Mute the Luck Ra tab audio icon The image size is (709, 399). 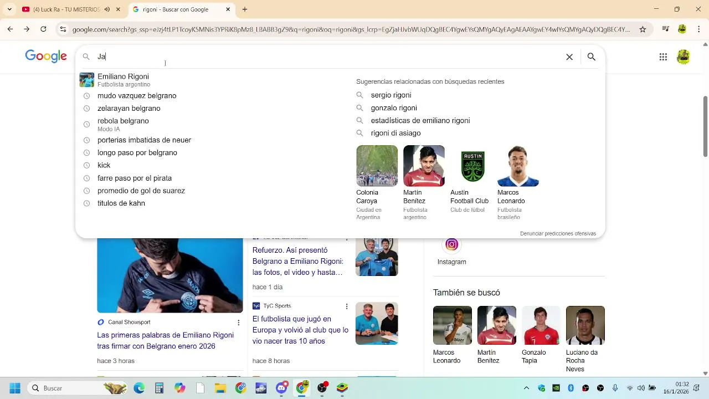(107, 9)
